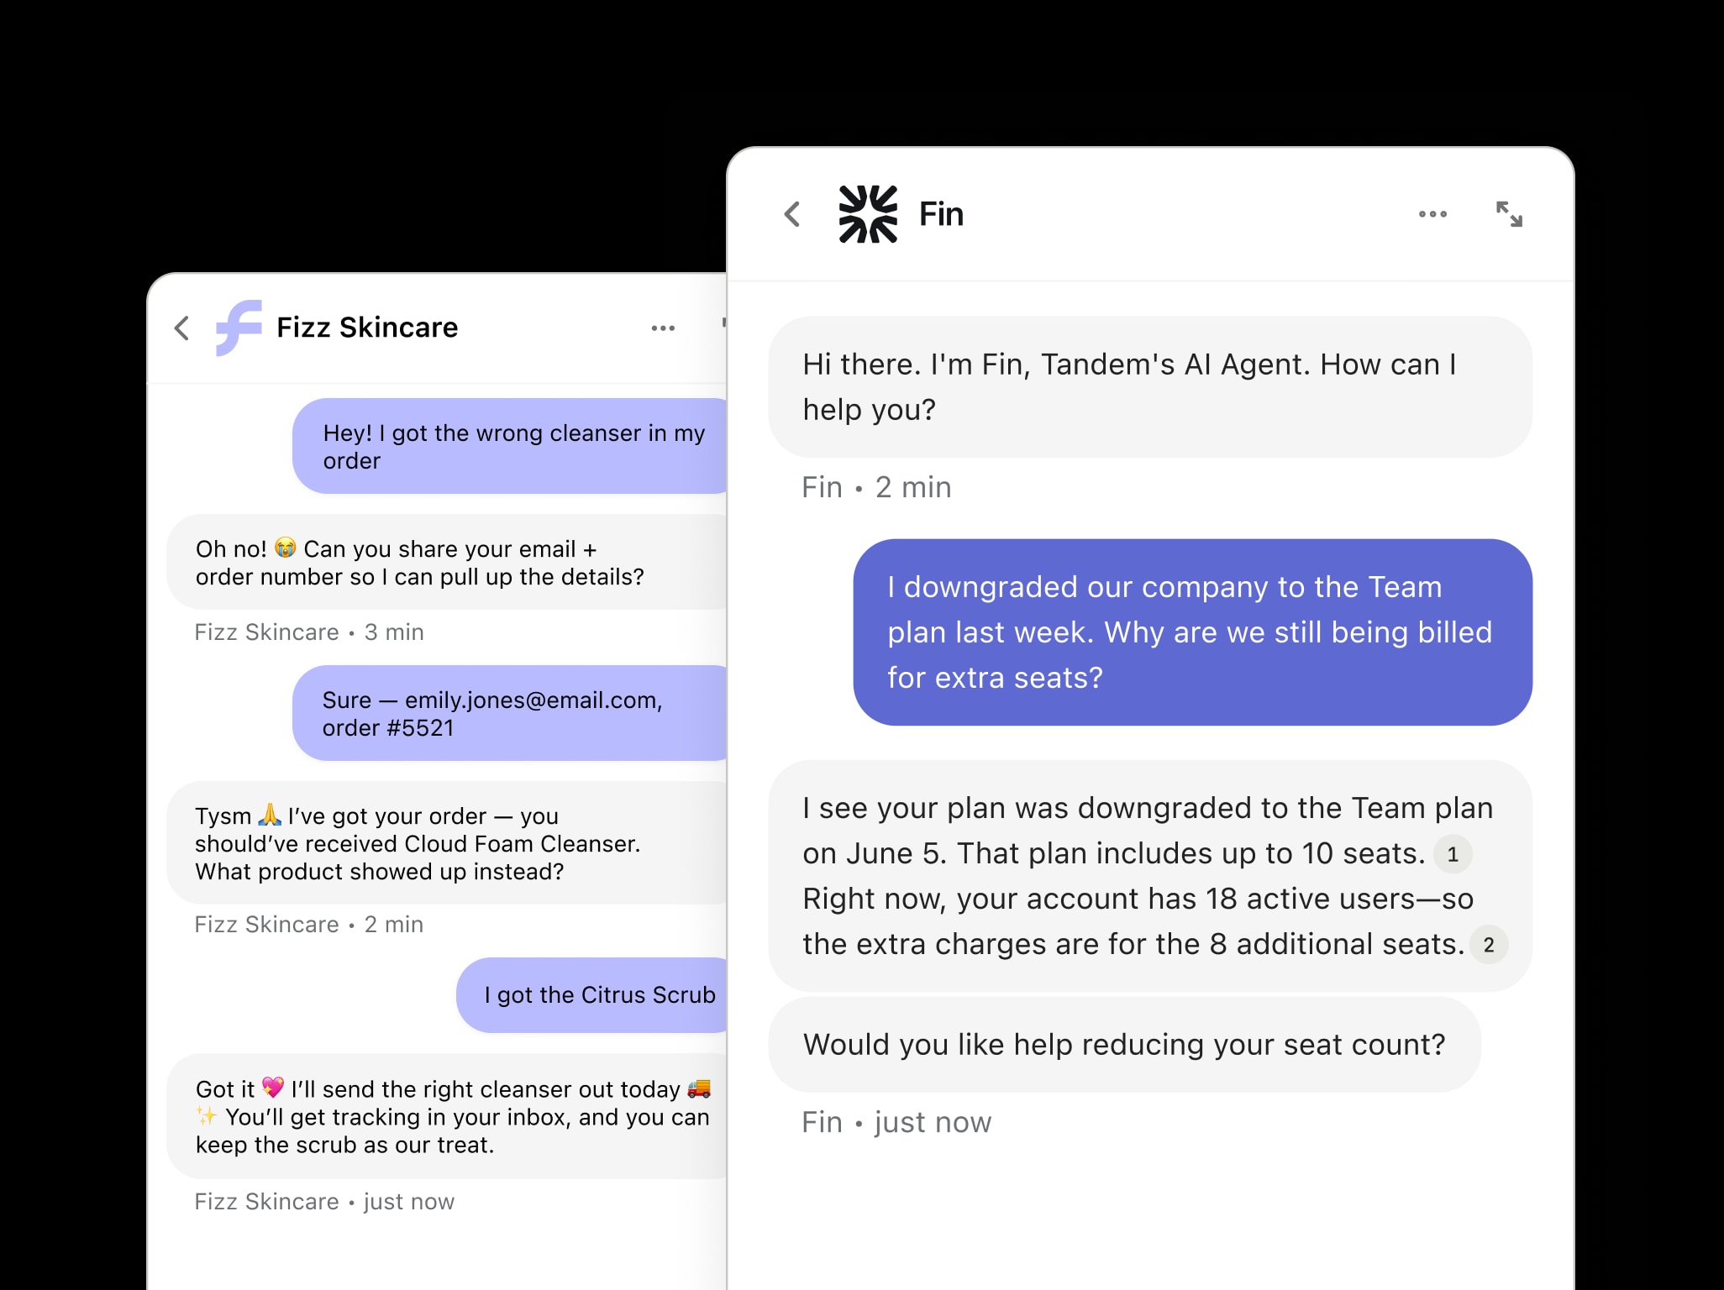The image size is (1724, 1290).
Task: Expand the Fin chat to fullscreen
Action: pyautogui.click(x=1510, y=214)
